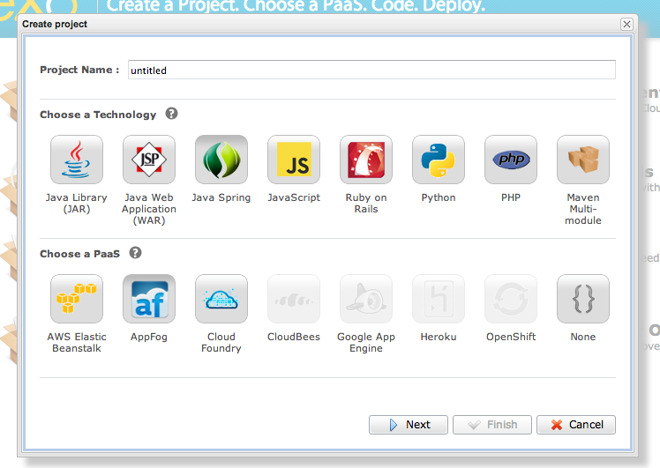Click the disabled Heroku icon

click(x=439, y=299)
